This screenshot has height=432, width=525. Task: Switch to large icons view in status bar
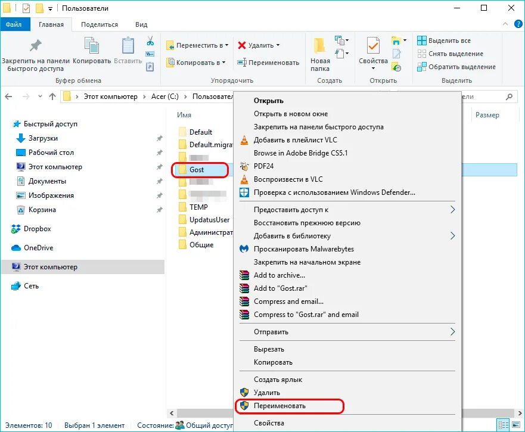516,425
